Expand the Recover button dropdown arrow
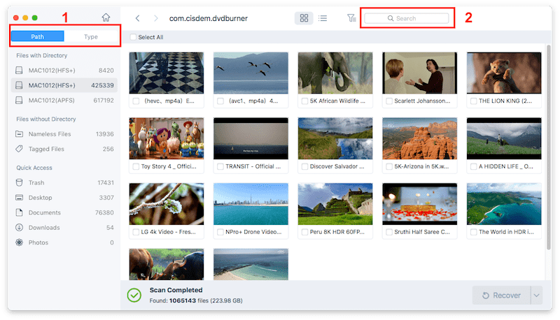This screenshot has width=560, height=320. (537, 296)
